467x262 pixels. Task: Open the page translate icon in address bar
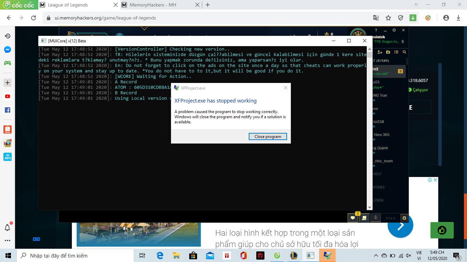[376, 18]
